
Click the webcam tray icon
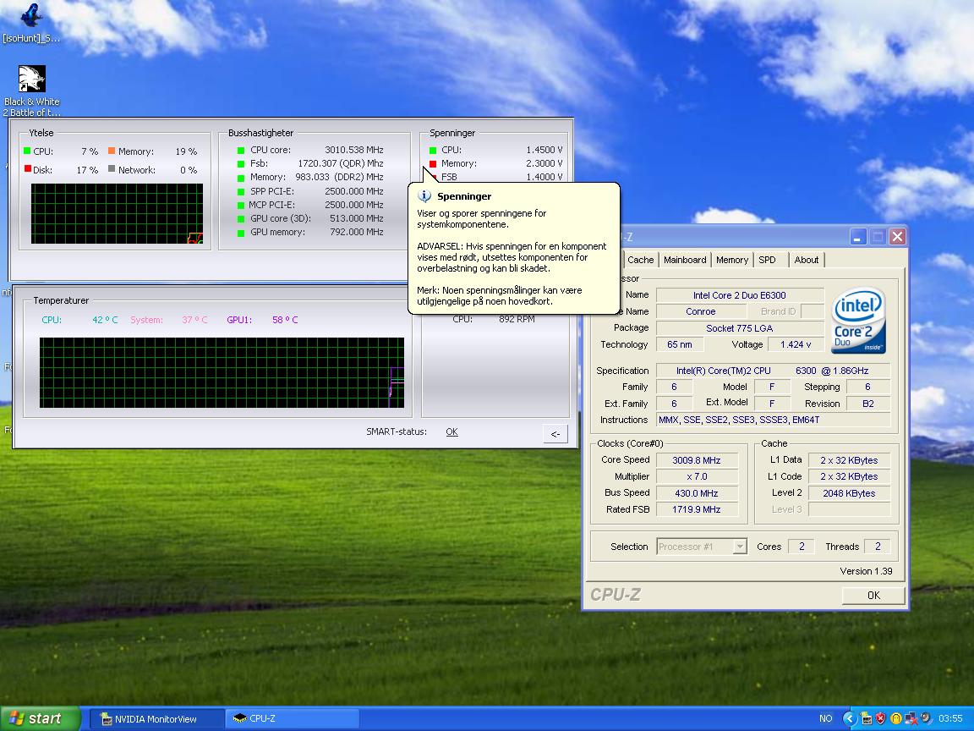(926, 718)
